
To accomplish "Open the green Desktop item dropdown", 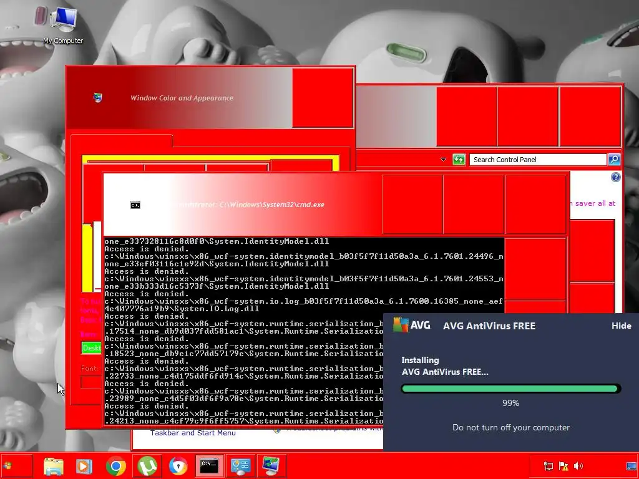I will pyautogui.click(x=92, y=347).
